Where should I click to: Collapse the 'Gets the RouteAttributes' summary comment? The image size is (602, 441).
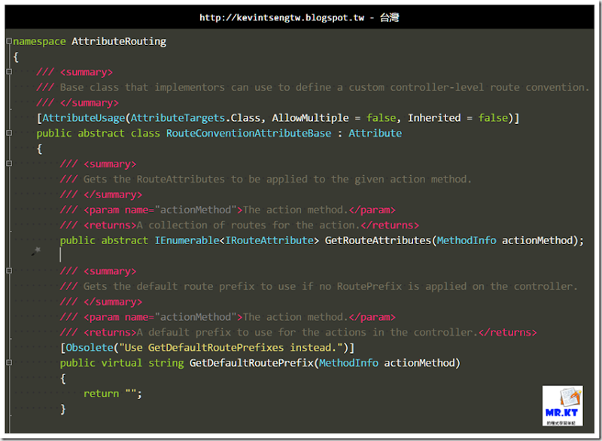[x=8, y=164]
